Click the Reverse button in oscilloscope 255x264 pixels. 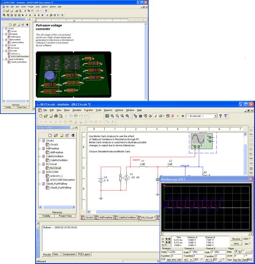[x=236, y=239]
